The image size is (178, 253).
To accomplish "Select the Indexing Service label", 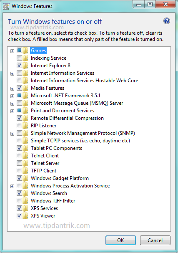I will [48, 58].
